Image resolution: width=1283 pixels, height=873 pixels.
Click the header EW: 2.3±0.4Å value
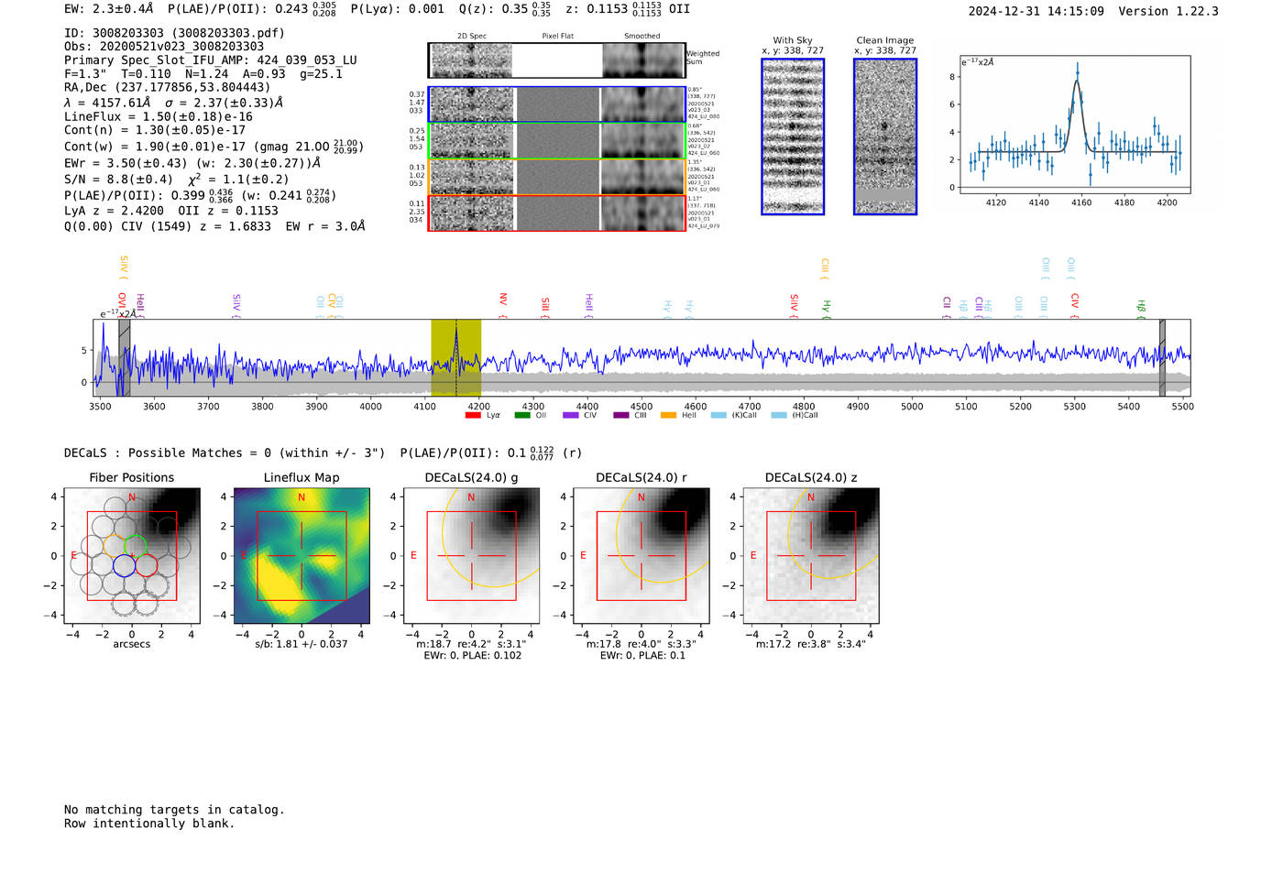coord(109,9)
